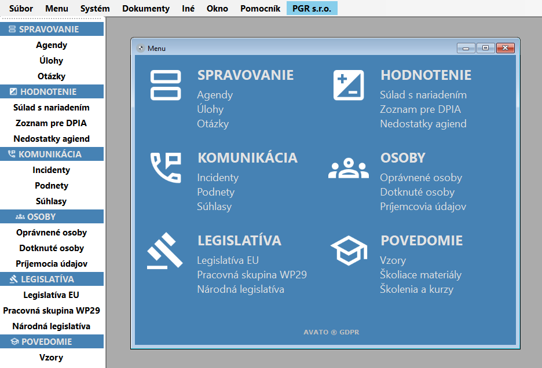Click Incidenty link in Menu window
This screenshot has width=542, height=368.
coord(218,178)
